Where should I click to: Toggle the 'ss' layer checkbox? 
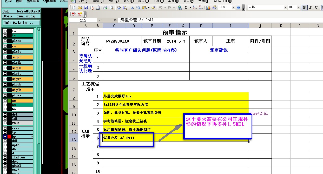pos(5,101)
